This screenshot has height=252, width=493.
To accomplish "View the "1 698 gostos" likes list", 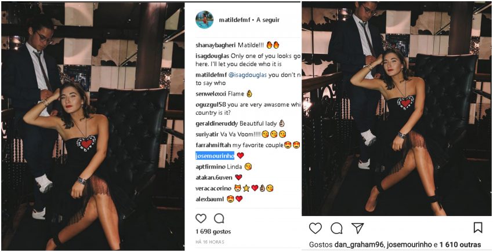I will click(x=212, y=231).
